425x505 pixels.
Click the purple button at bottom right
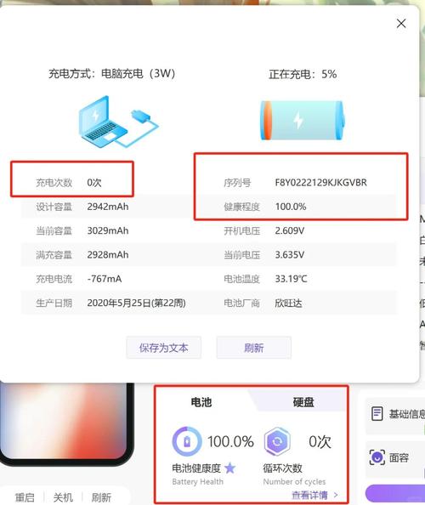(395, 493)
